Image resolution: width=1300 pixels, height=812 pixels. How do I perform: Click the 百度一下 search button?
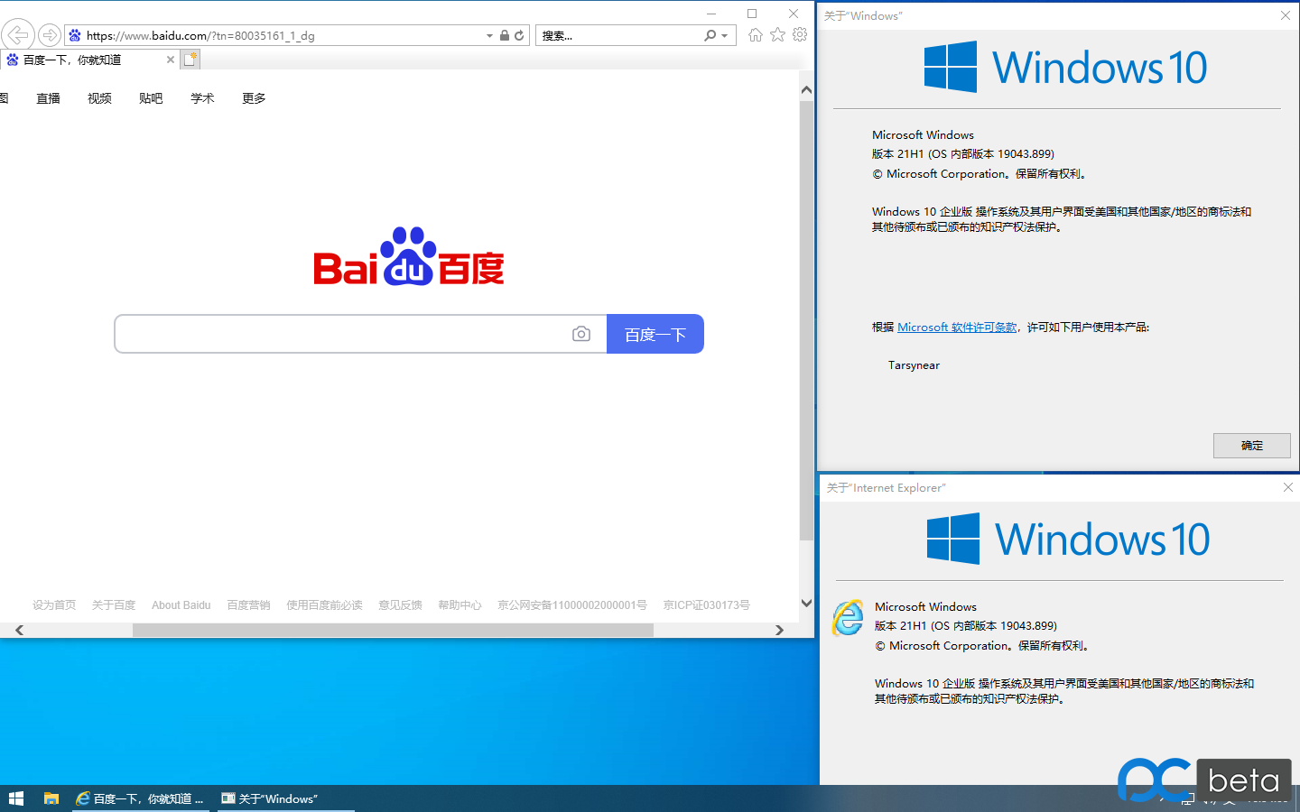pos(655,334)
